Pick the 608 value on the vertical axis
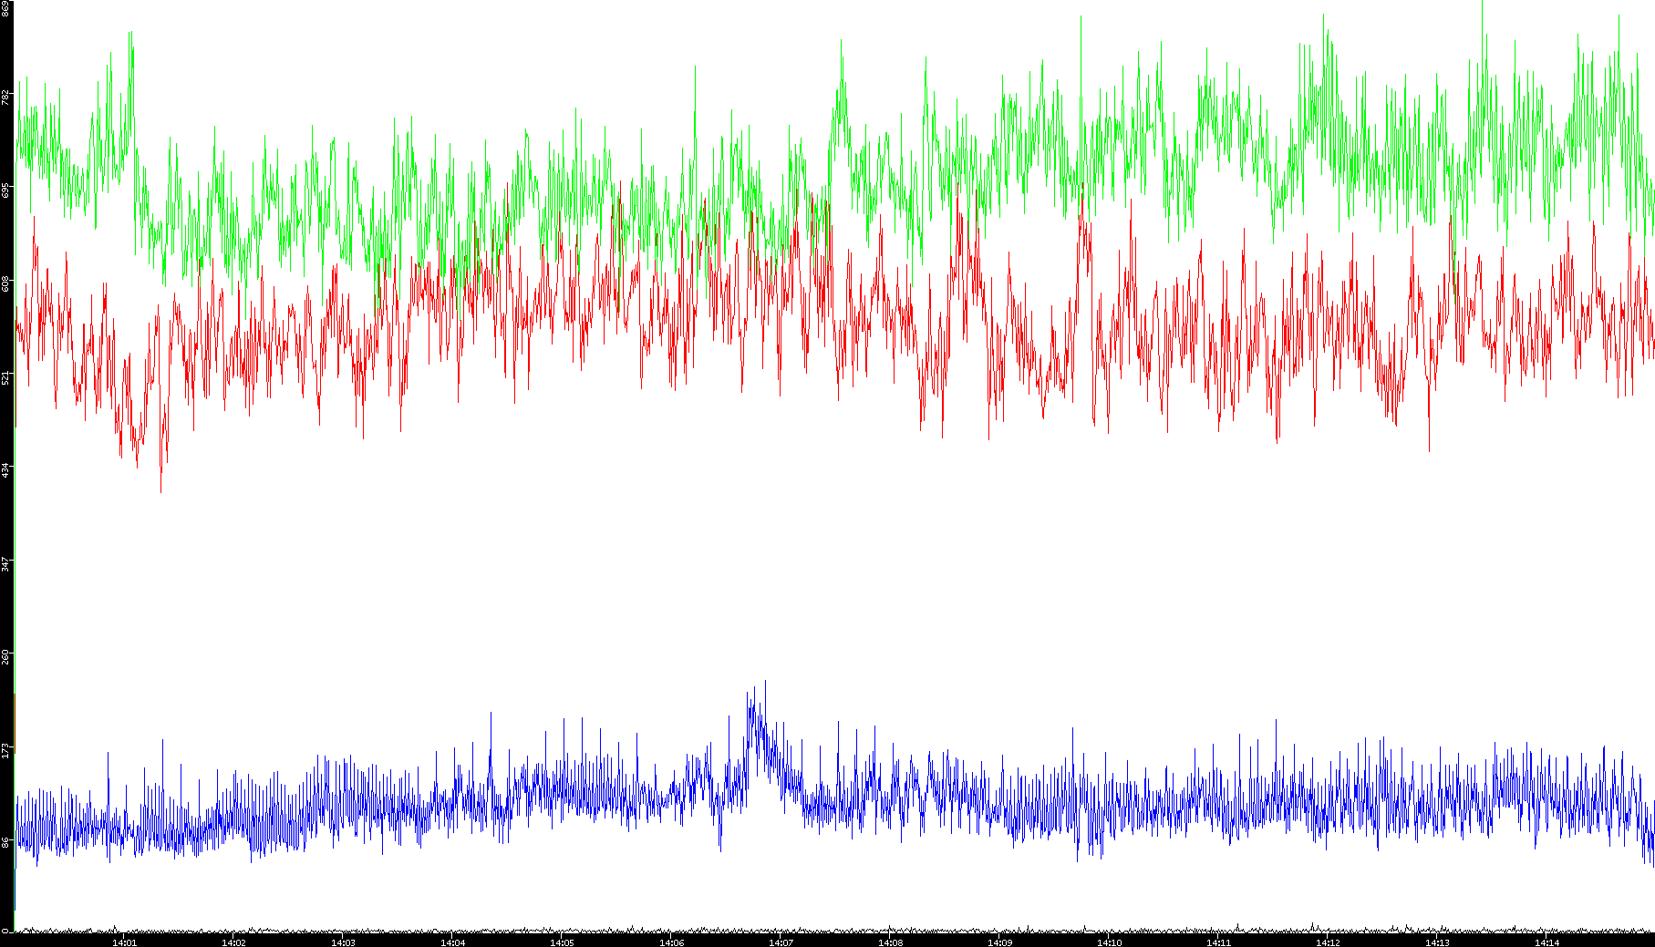The width and height of the screenshot is (1655, 947). pyautogui.click(x=5, y=283)
